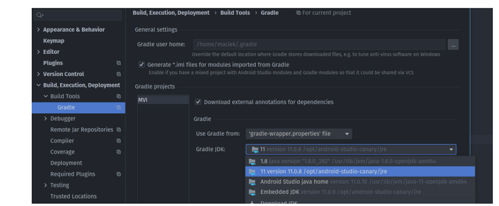Open Required Plugins settings page

click(73, 174)
